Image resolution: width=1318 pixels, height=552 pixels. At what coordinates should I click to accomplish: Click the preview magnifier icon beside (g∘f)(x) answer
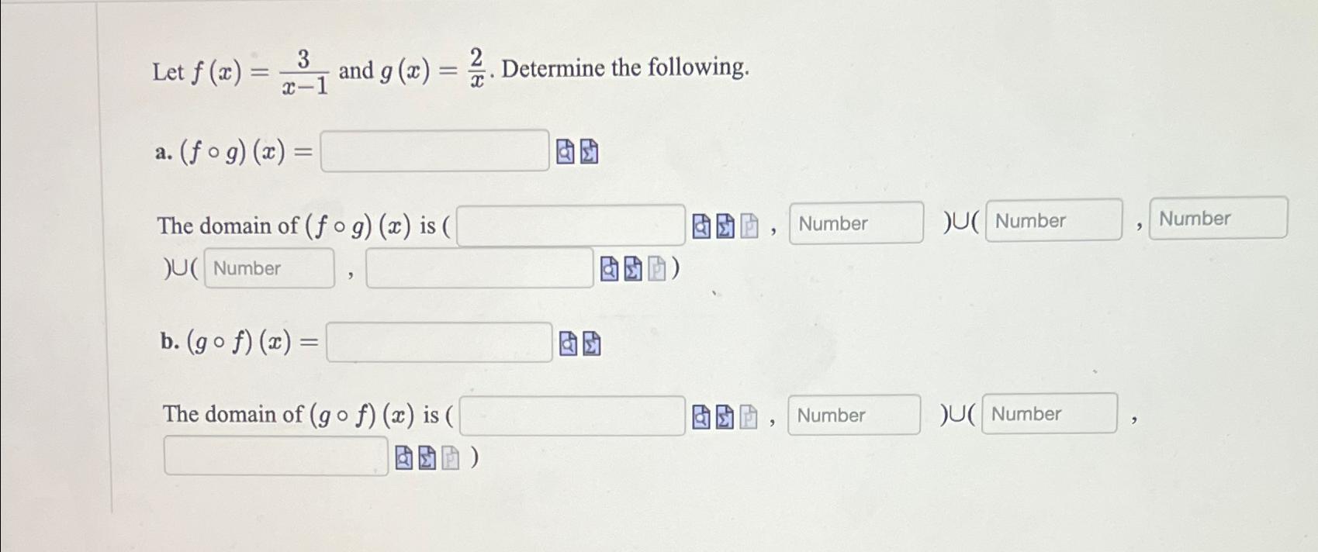coord(568,343)
